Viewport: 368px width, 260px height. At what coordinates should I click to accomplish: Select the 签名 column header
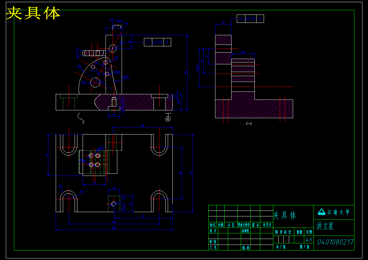pos(255,225)
